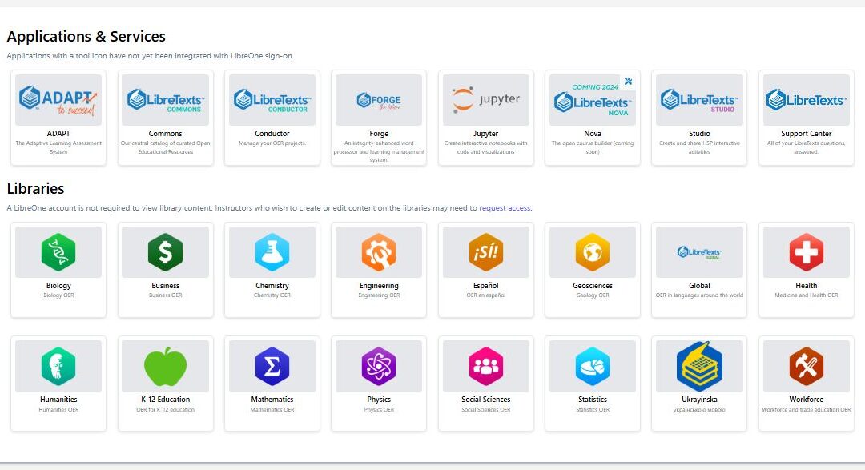
Task: Click "Create and share H5P interactive activities" text
Action: (x=699, y=147)
